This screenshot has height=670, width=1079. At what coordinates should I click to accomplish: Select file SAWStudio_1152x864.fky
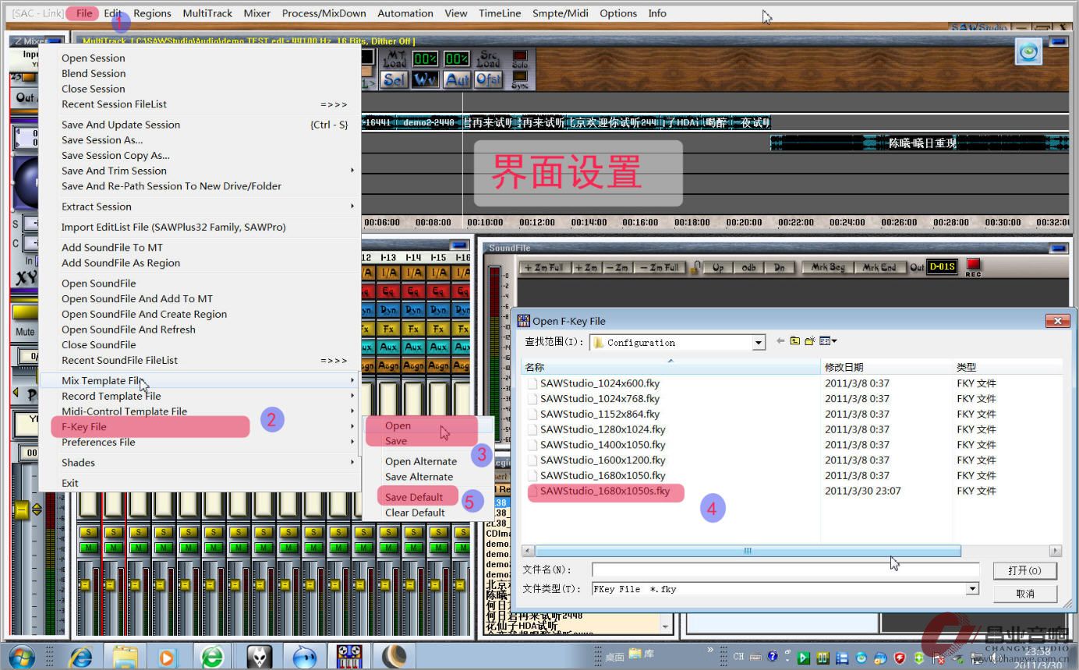[600, 414]
